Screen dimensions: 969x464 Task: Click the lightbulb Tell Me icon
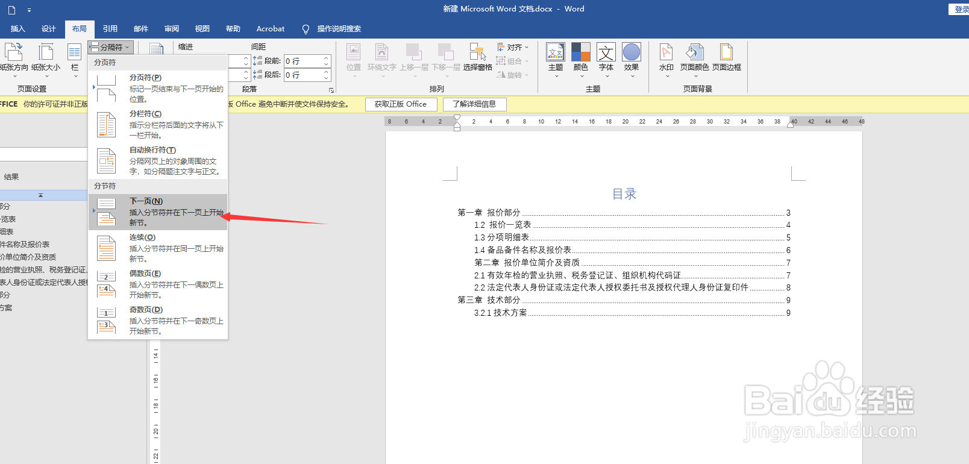click(x=306, y=29)
